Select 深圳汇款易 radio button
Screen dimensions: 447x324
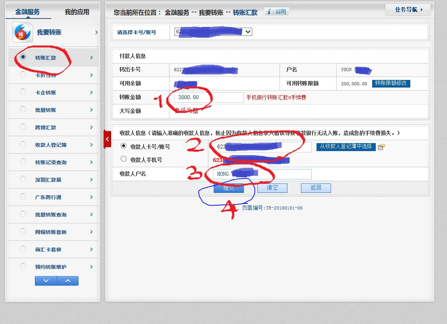pos(23,179)
